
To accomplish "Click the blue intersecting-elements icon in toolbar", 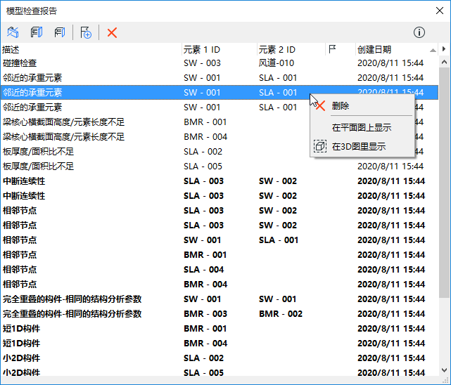I will pos(13,32).
